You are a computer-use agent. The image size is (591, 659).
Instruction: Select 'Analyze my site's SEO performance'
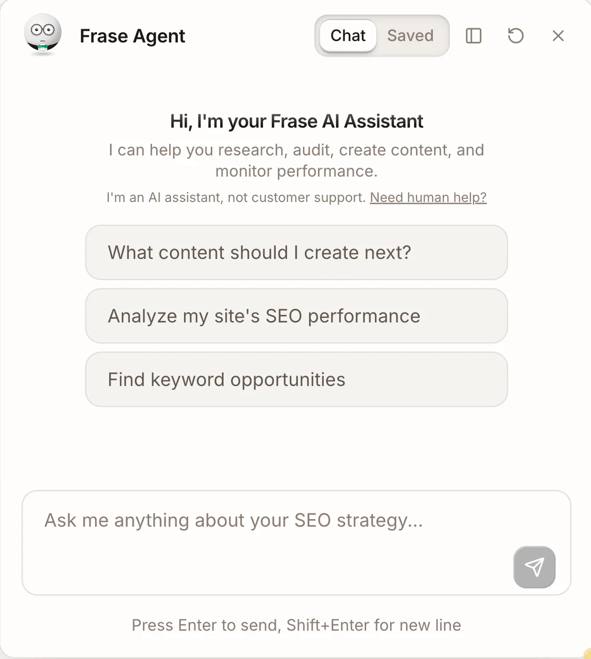[296, 316]
